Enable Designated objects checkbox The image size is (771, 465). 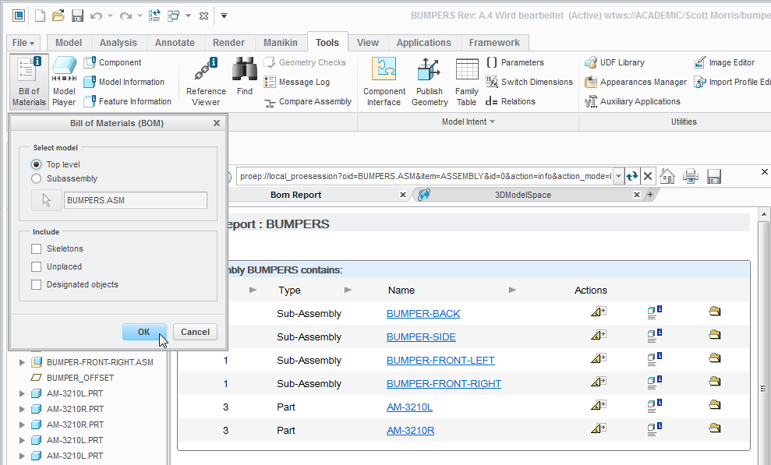pyautogui.click(x=36, y=285)
